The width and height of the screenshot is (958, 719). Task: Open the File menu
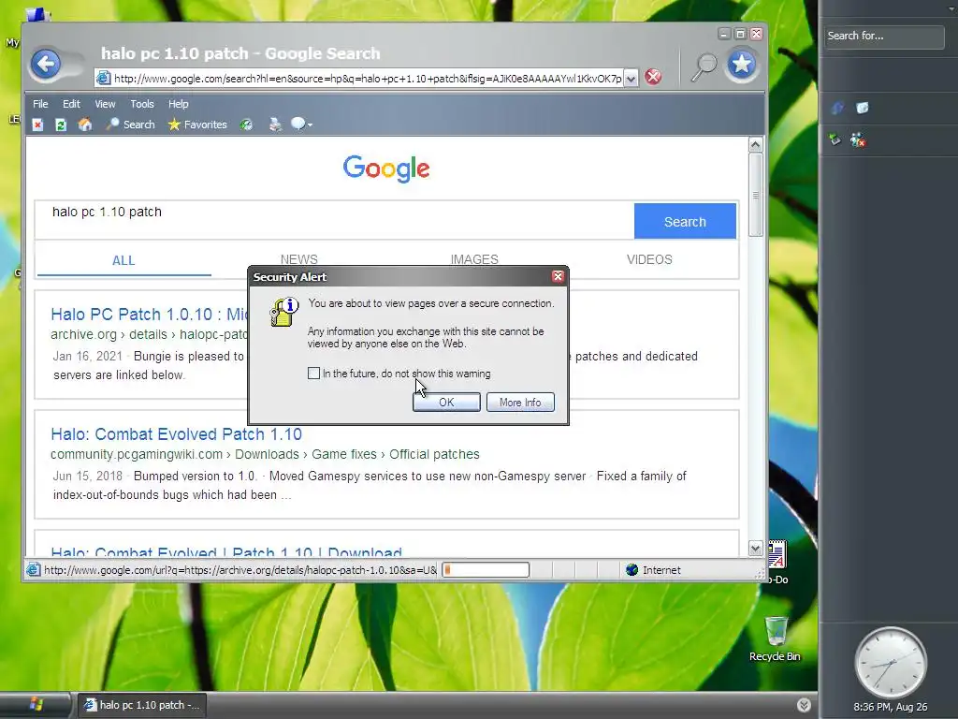pyautogui.click(x=40, y=104)
